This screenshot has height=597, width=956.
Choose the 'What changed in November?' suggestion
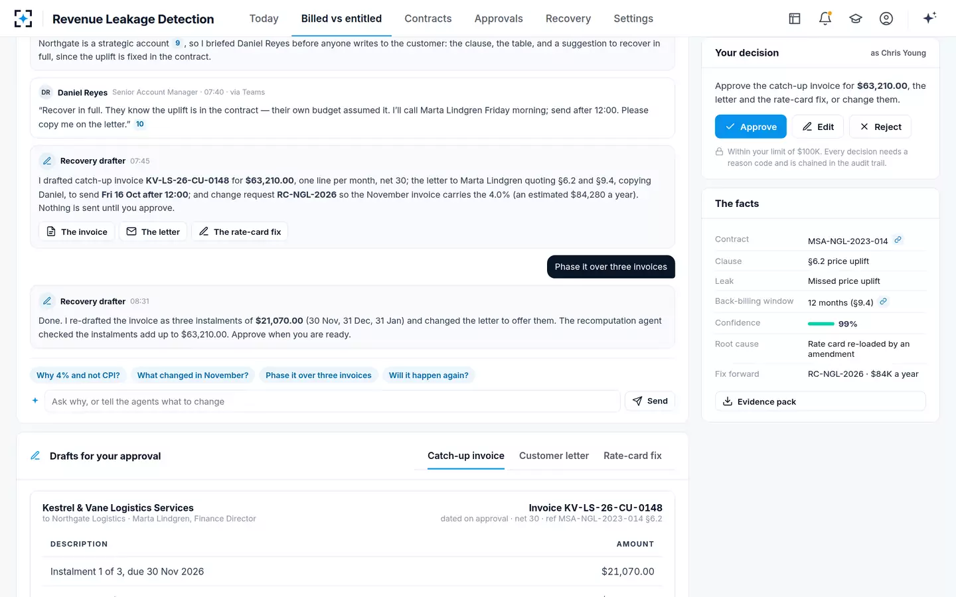pos(193,375)
